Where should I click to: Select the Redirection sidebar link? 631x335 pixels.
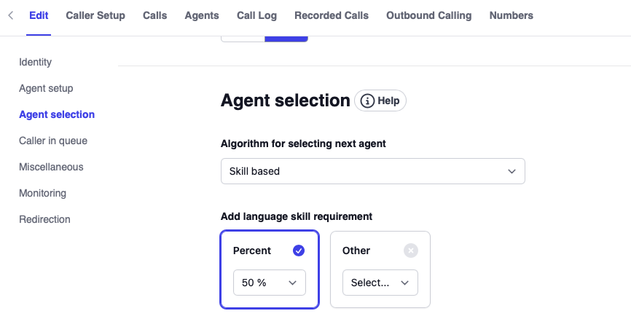(x=44, y=219)
